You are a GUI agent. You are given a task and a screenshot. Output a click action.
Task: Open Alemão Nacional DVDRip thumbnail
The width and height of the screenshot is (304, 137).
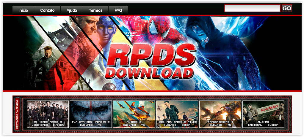[x=264, y=114]
